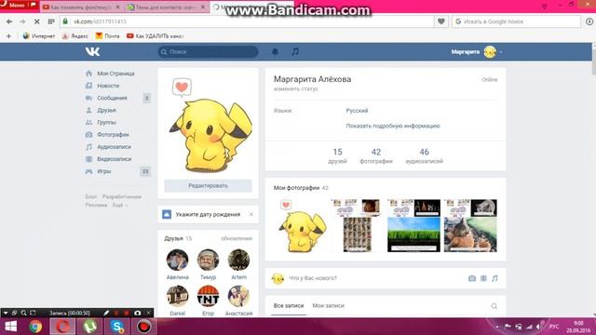Open the Opera Меню button
This screenshot has width=596, height=335.
tap(18, 5)
